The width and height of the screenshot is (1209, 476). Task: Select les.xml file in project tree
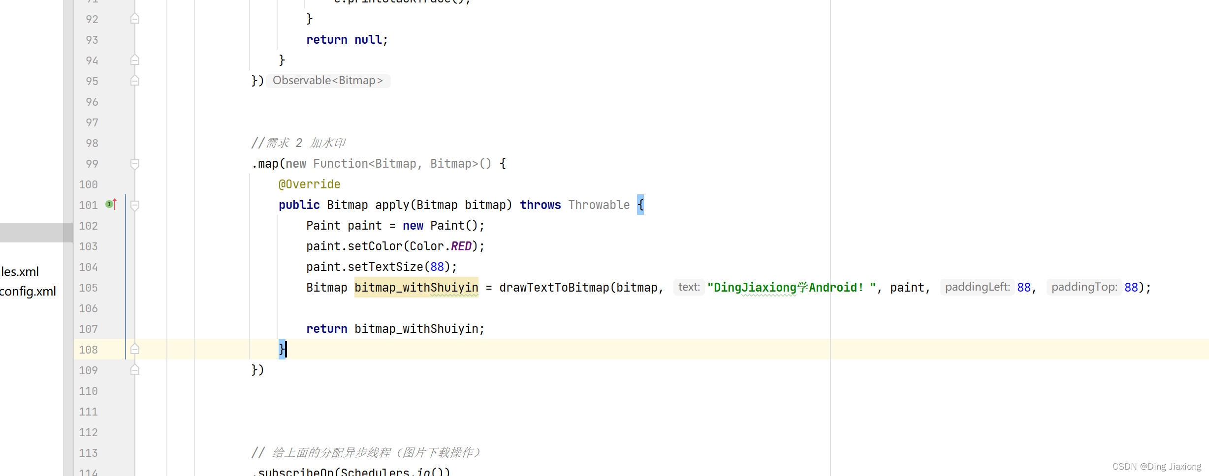coord(20,271)
